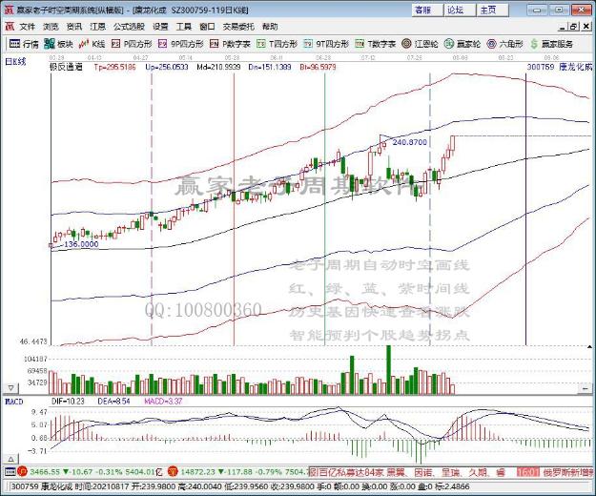Open the 板块 sector view
Image resolution: width=596 pixels, height=496 pixels.
point(58,44)
